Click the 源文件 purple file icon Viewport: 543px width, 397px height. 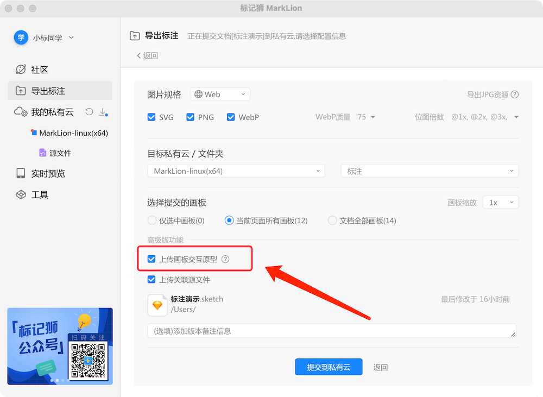point(42,153)
